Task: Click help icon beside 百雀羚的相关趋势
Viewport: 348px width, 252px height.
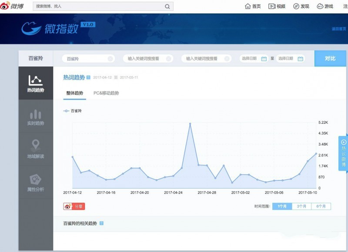Action: pos(101,223)
